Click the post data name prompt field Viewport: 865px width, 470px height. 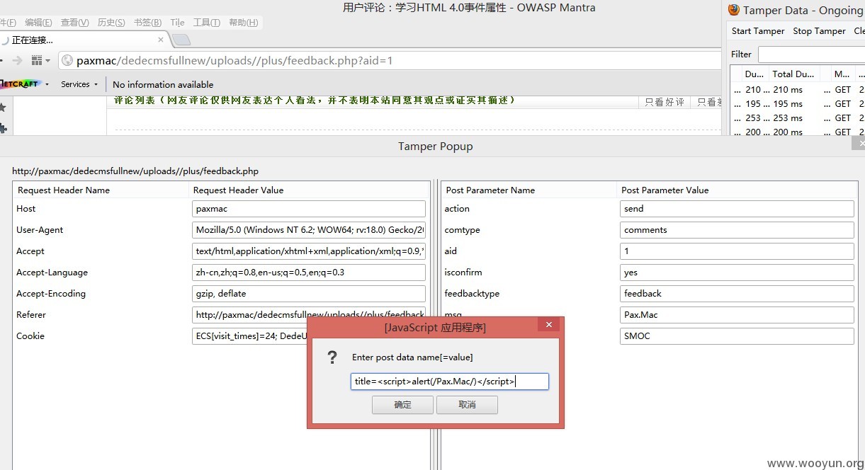[450, 382]
